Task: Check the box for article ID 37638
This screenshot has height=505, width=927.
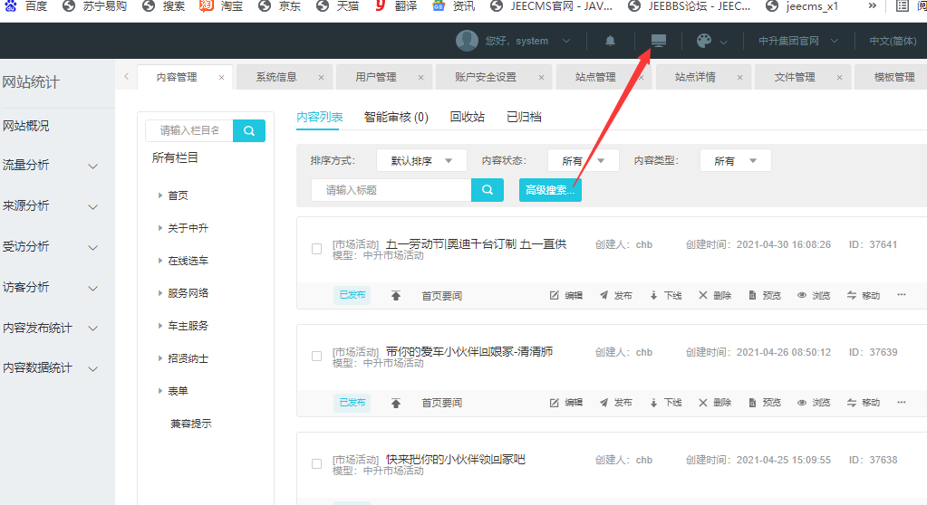Action: (x=317, y=463)
